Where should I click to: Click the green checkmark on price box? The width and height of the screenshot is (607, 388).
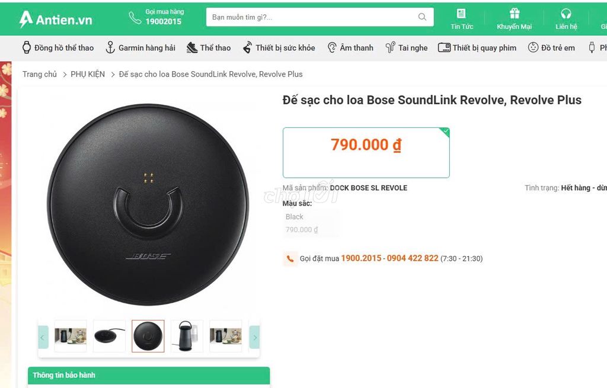[445, 130]
